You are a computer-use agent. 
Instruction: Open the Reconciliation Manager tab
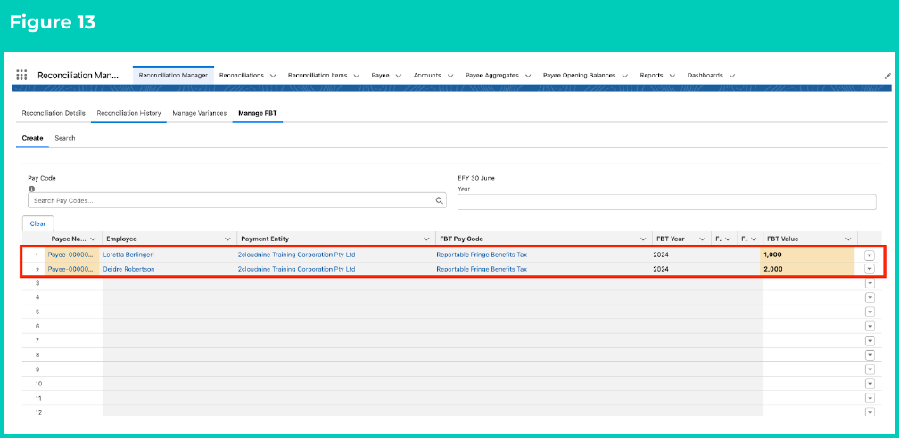point(173,75)
